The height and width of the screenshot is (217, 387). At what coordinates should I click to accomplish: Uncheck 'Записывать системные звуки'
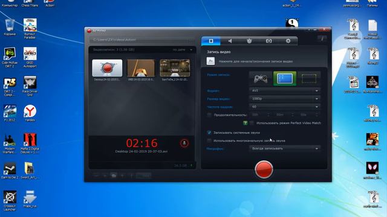coord(209,133)
